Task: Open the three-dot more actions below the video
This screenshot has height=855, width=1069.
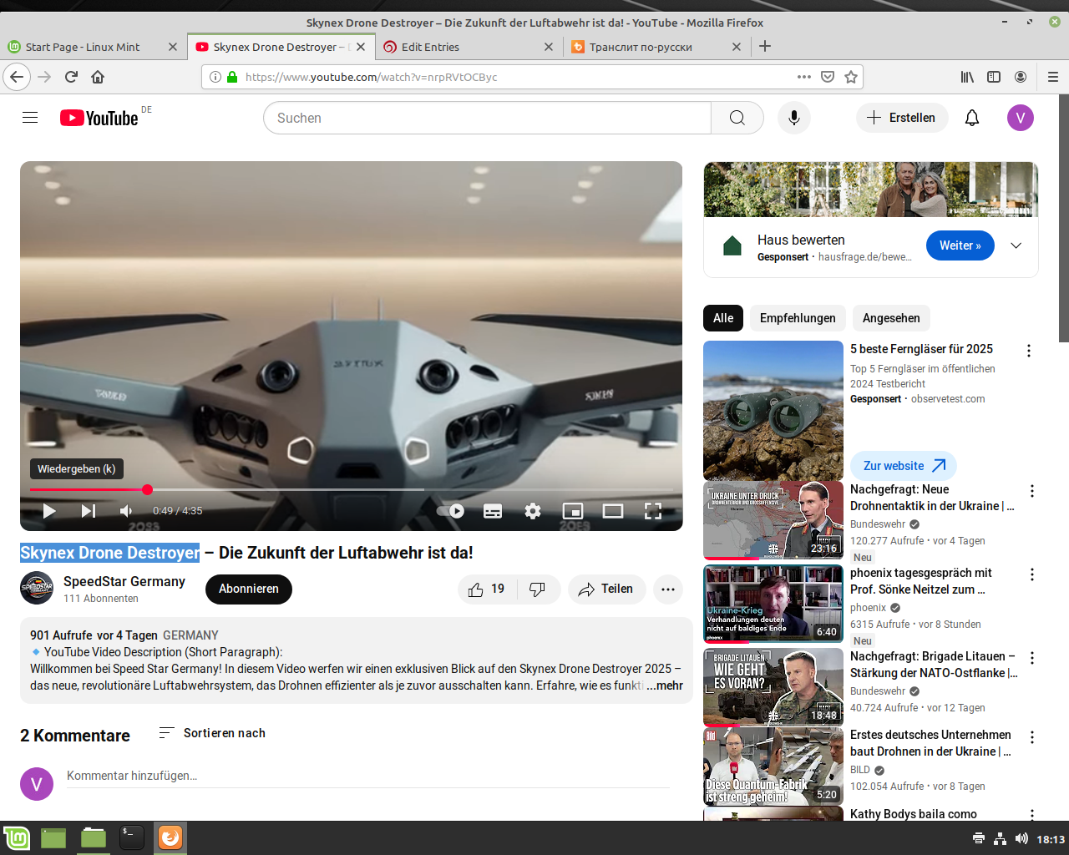Action: pos(668,589)
